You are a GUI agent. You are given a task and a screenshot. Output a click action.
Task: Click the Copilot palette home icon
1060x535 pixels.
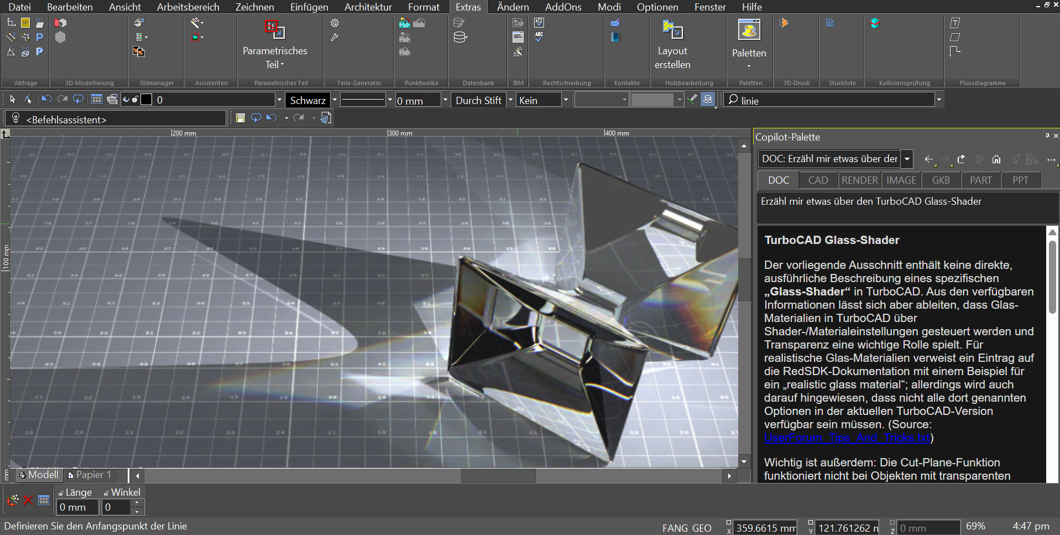[996, 159]
